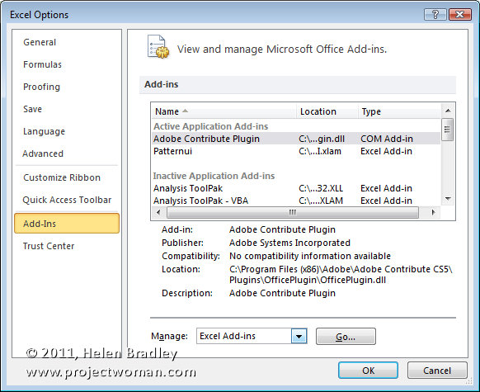Click the horizontal scrollbar thumb
The image size is (480, 392).
point(292,212)
